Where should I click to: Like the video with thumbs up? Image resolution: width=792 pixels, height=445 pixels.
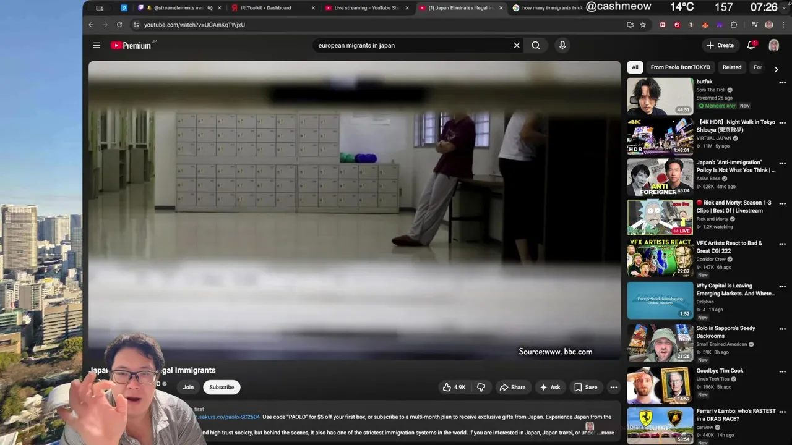pos(455,388)
